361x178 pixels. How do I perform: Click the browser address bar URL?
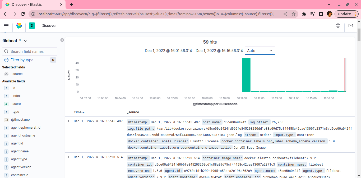(158, 14)
